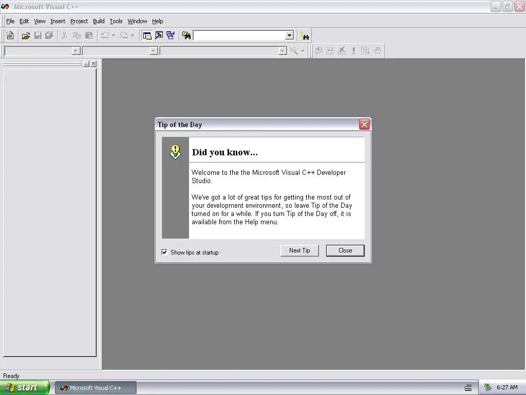
Task: Click the Build icon in build toolbar
Action: (330, 51)
